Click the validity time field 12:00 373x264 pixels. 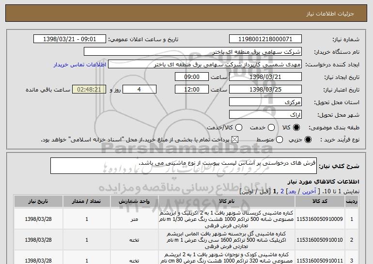[192, 90]
